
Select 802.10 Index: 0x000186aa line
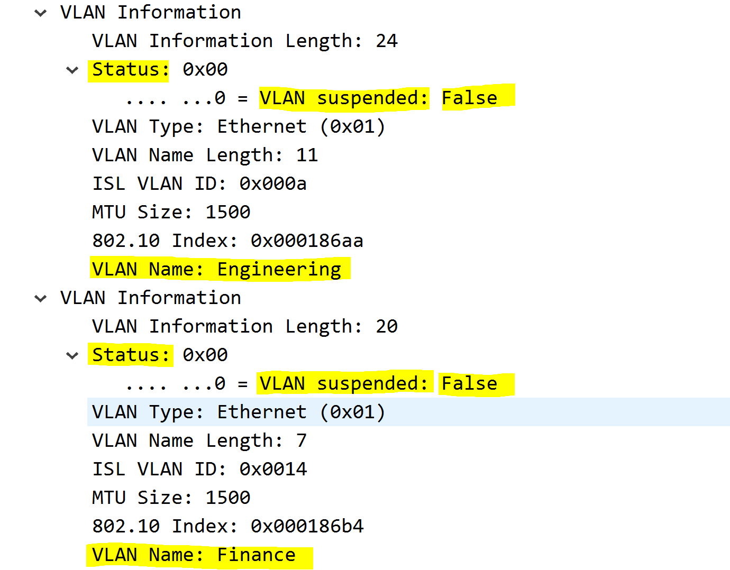(x=227, y=241)
